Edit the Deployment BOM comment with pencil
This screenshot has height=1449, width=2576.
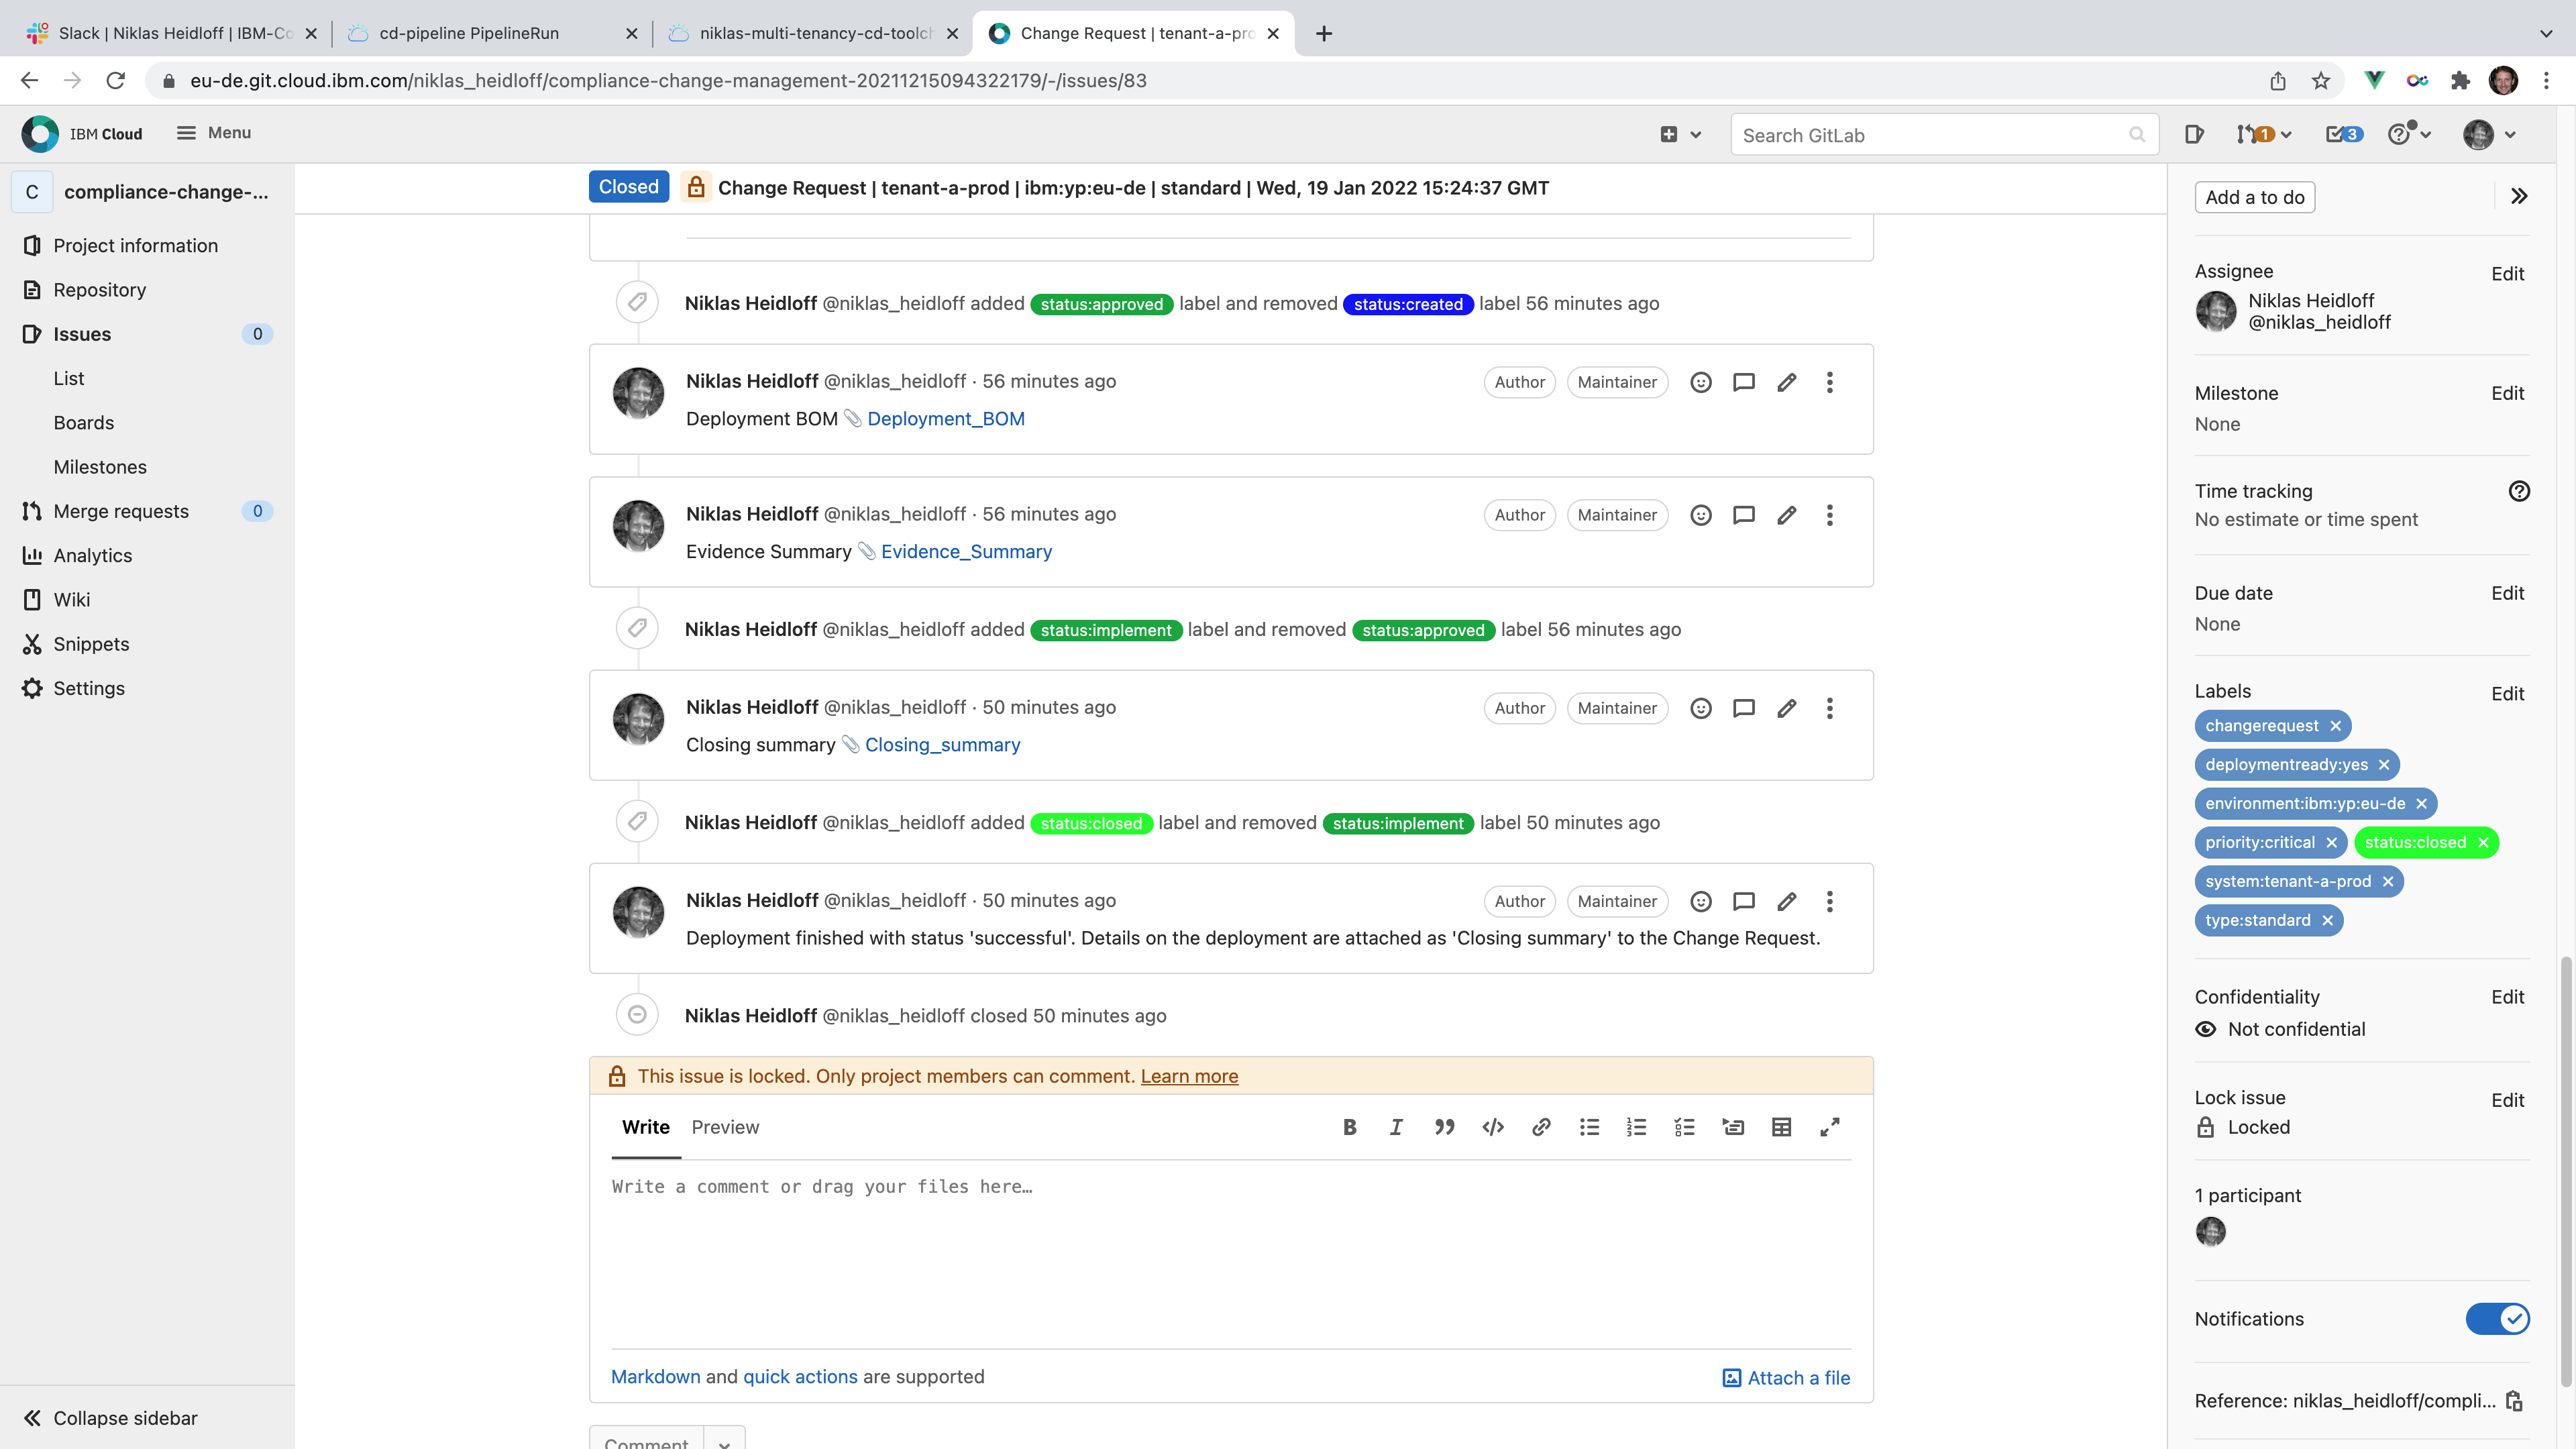(x=1787, y=382)
